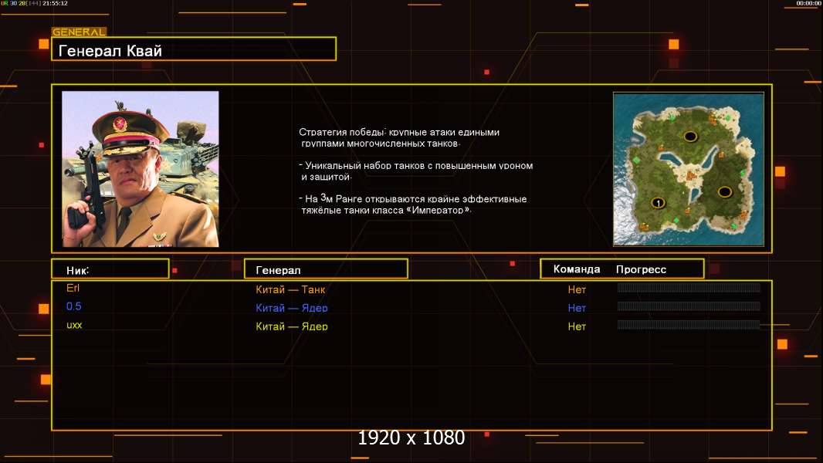
Task: Click the green diamond on map's west coast
Action: 636,160
